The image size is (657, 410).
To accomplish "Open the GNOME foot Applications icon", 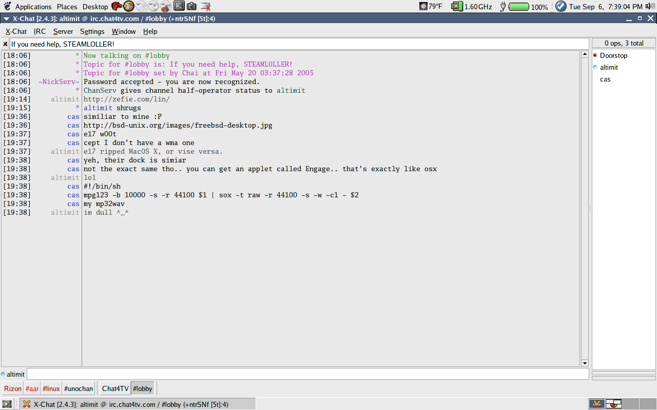I will [x=7, y=6].
